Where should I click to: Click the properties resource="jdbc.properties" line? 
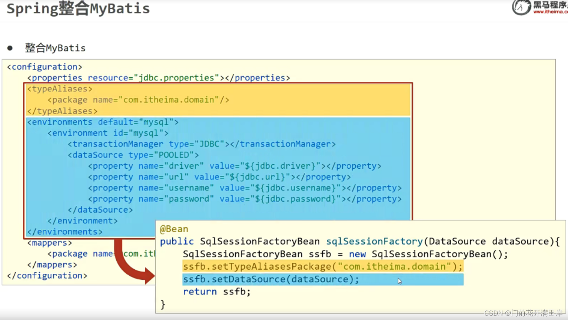159,78
